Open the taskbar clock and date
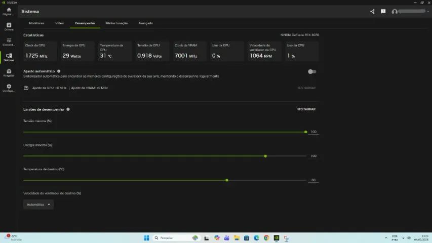The height and width of the screenshot is (243, 432). tap(421, 238)
